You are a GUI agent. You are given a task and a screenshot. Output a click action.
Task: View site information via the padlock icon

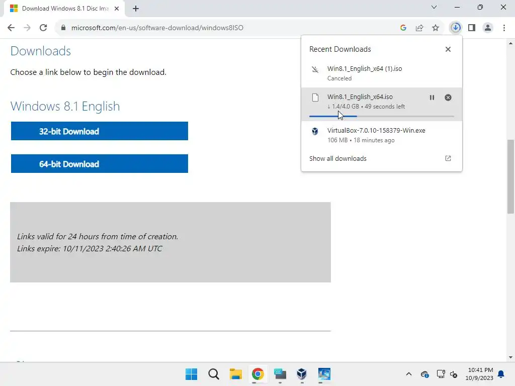coord(63,28)
